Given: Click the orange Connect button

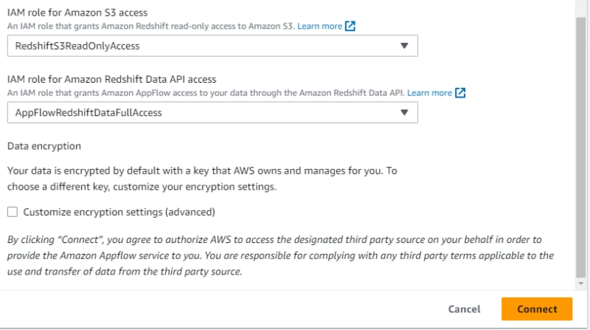Looking at the screenshot, I should (537, 309).
